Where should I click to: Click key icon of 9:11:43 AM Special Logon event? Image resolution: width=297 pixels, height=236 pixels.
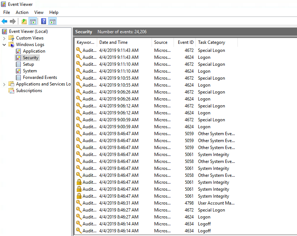click(x=79, y=50)
